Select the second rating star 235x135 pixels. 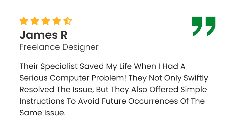(x=35, y=21)
